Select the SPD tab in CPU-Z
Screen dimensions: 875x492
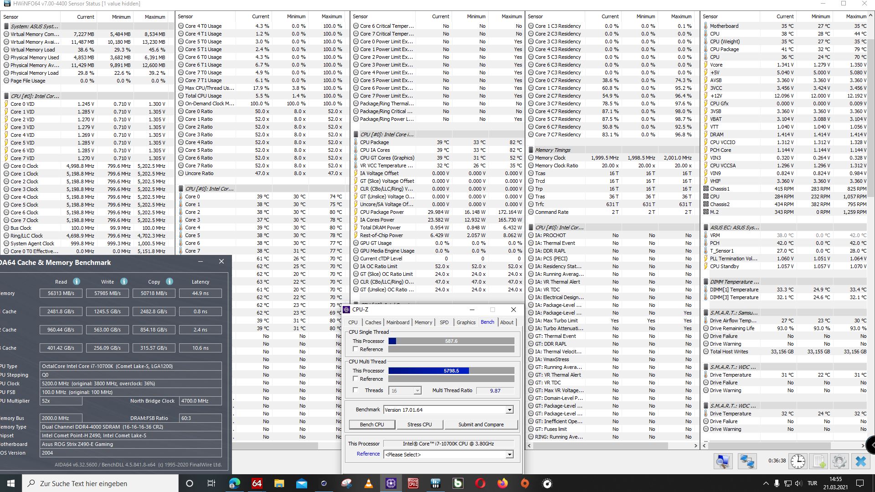[x=444, y=322]
